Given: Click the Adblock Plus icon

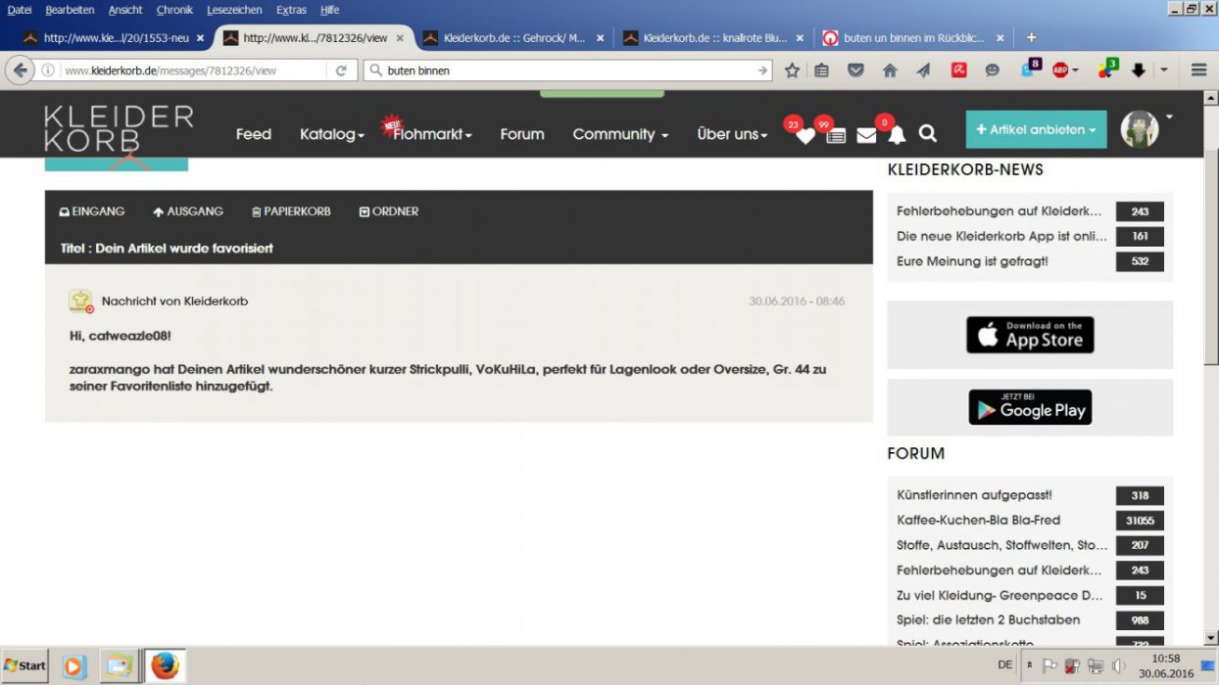Looking at the screenshot, I should coord(1060,70).
